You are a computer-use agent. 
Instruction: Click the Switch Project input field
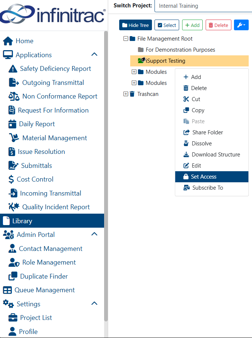tap(203, 6)
